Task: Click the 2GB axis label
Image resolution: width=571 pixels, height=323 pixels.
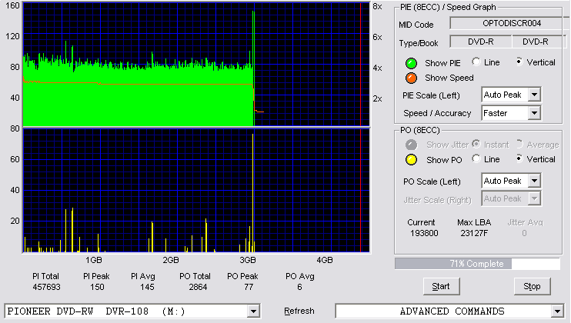Action: (x=171, y=260)
